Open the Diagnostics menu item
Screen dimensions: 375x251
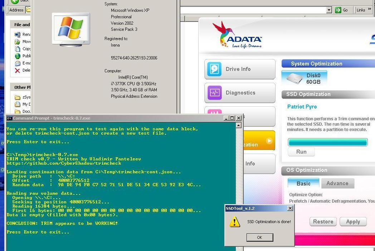pyautogui.click(x=240, y=93)
